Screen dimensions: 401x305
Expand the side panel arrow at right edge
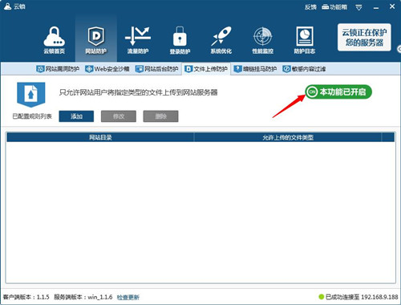click(x=399, y=49)
